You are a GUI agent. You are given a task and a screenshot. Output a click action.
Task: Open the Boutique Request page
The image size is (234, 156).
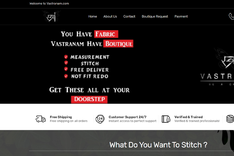155,16
